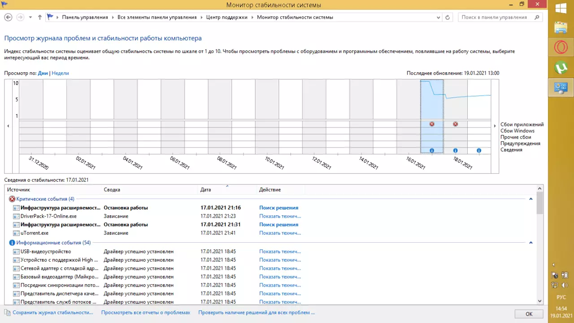Click the OK button

point(529,314)
